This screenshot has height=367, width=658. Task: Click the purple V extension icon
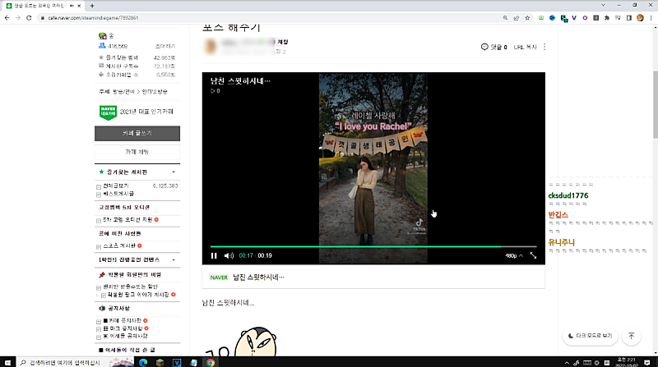click(x=574, y=18)
